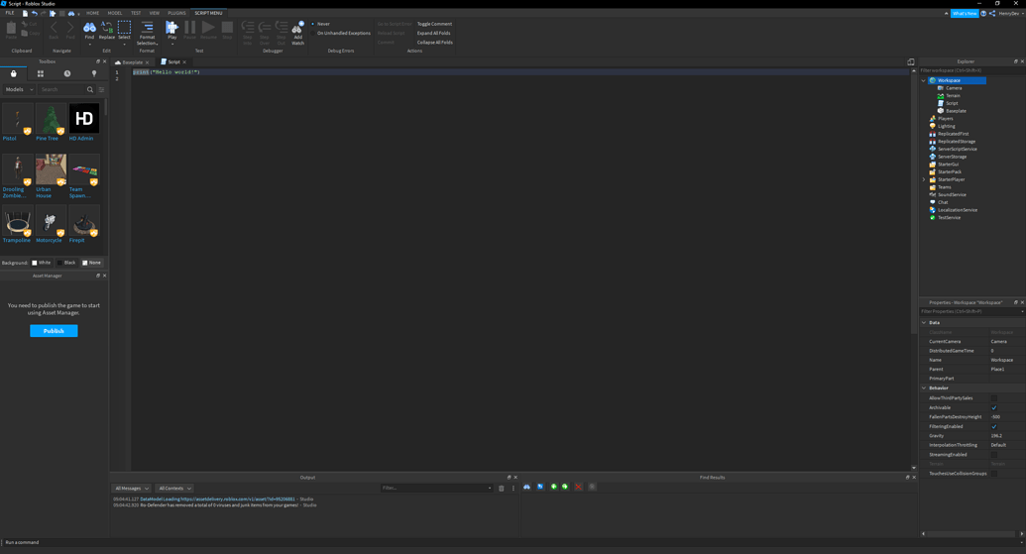The height and width of the screenshot is (554, 1026).
Task: Select ReplicatedStorage in Explorer
Action: tap(956, 142)
